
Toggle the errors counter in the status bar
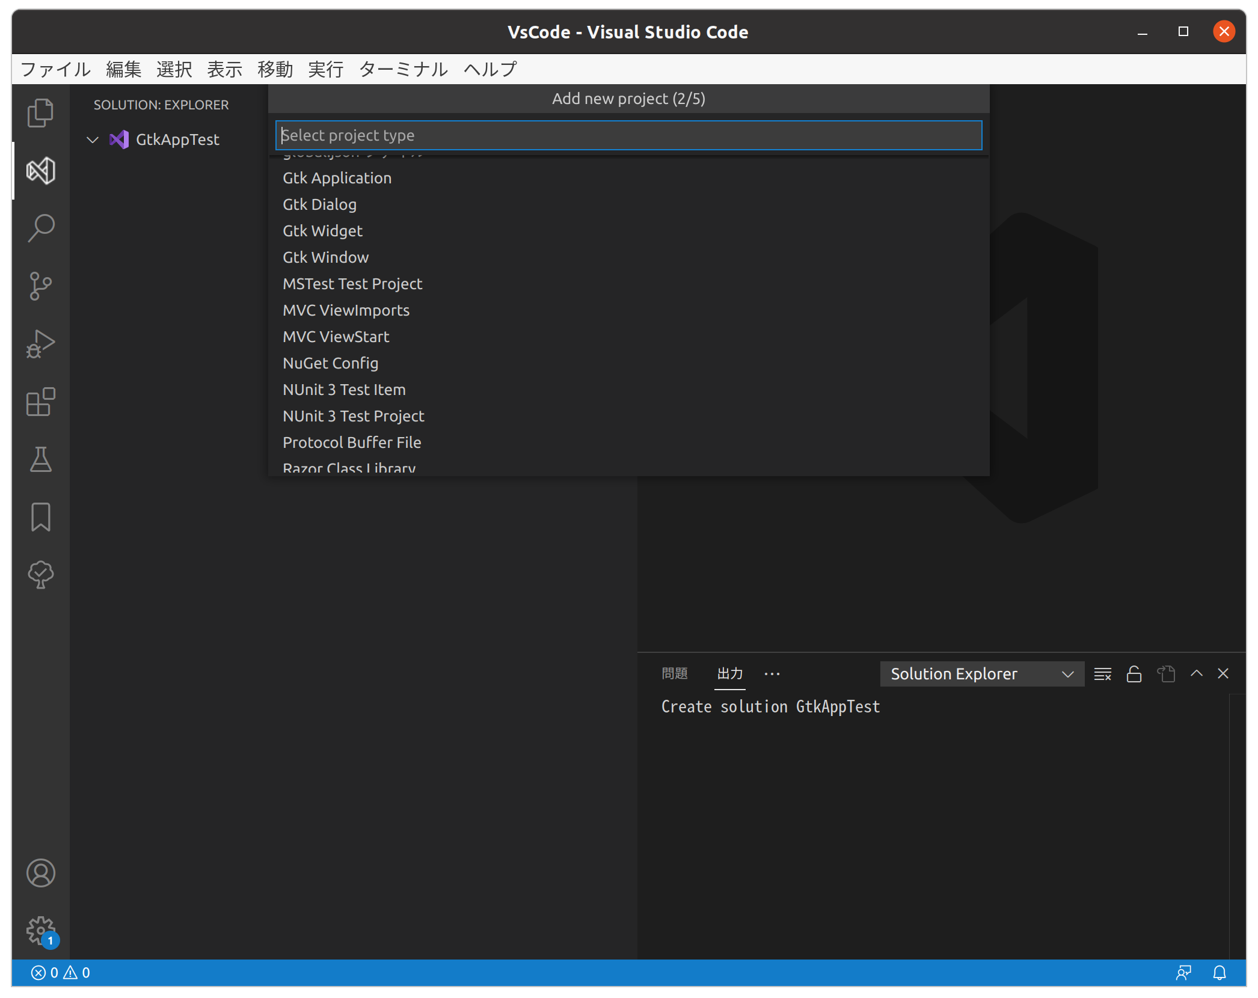(45, 972)
